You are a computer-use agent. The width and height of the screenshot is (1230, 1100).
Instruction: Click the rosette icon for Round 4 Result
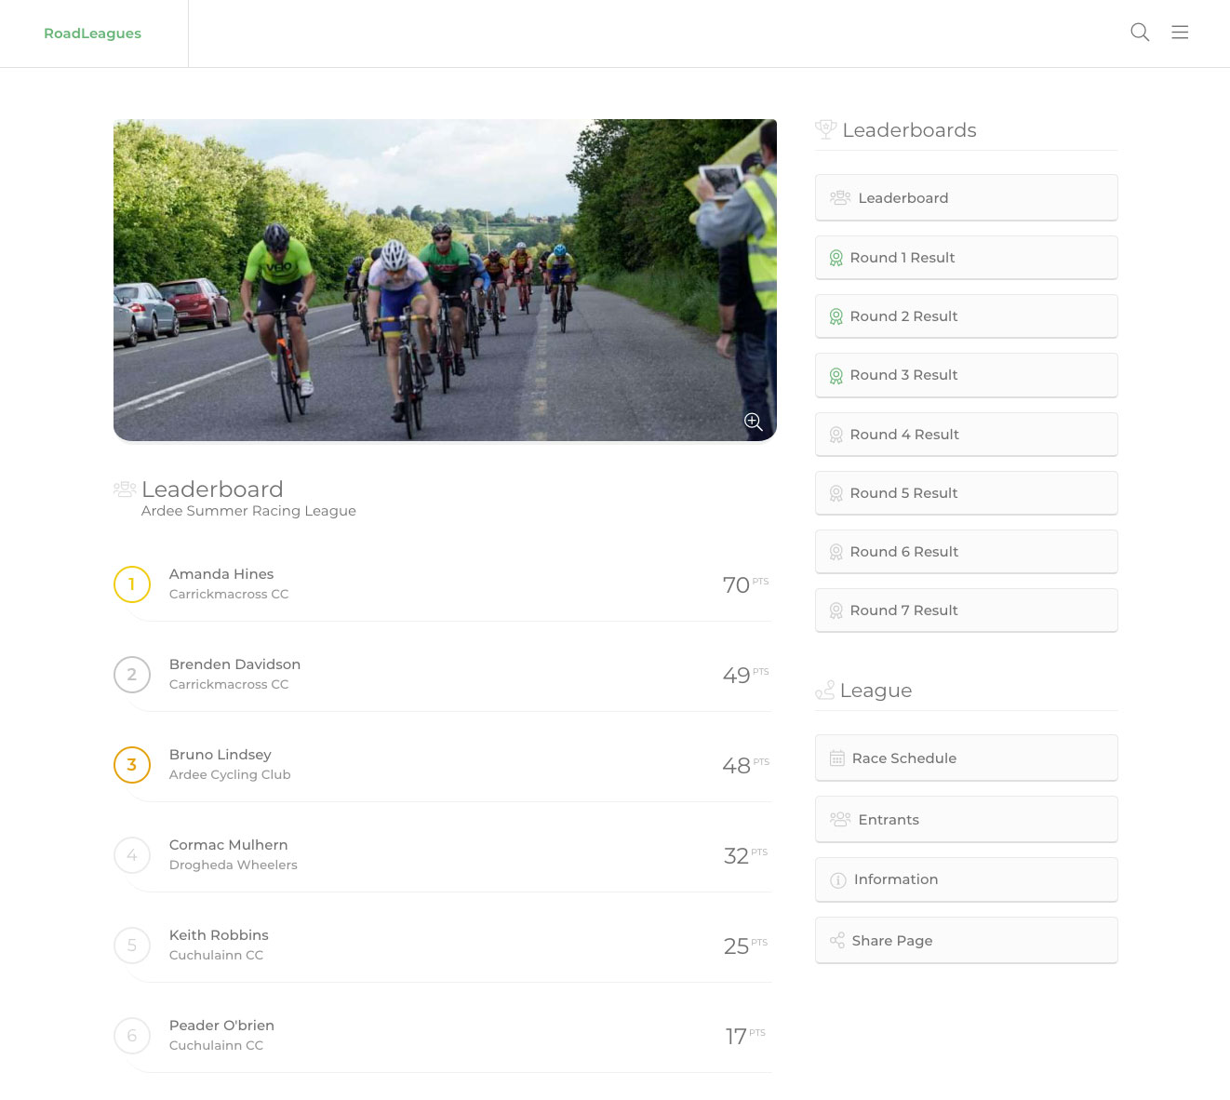(836, 435)
